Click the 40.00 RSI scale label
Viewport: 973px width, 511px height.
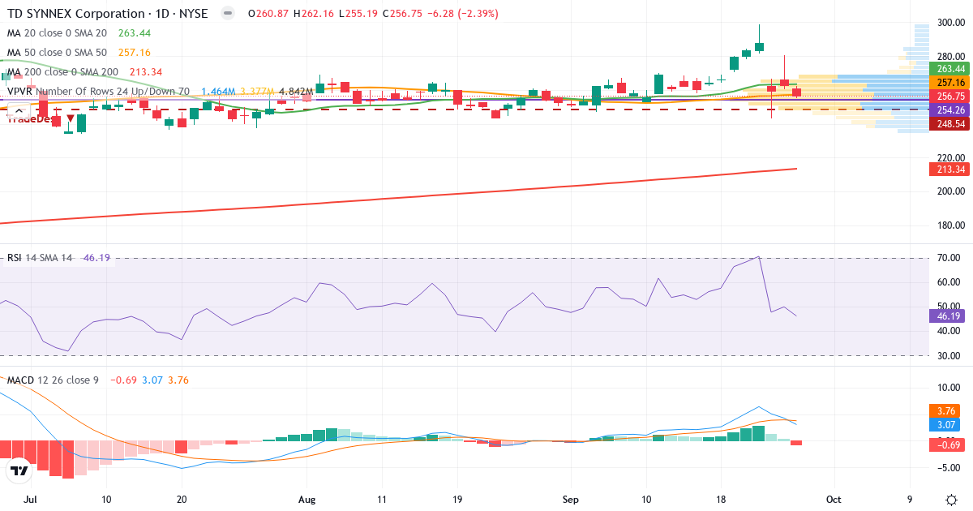click(x=948, y=331)
